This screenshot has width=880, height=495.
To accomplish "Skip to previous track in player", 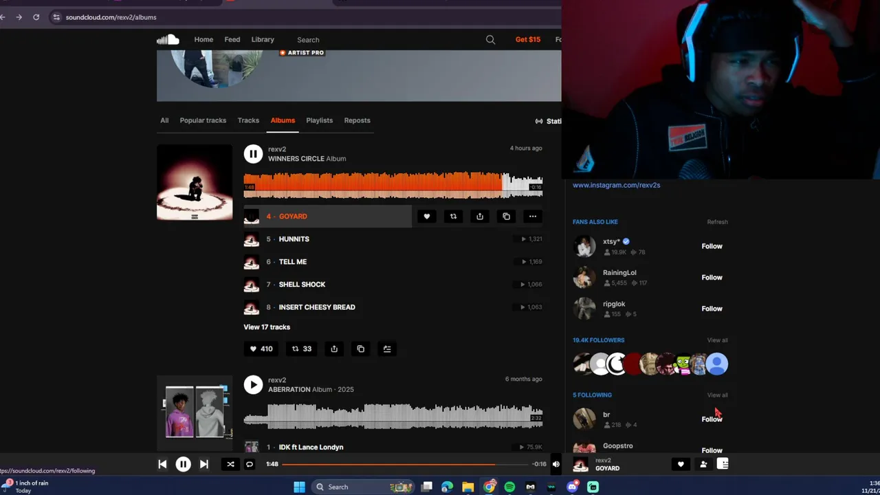I will pyautogui.click(x=162, y=464).
